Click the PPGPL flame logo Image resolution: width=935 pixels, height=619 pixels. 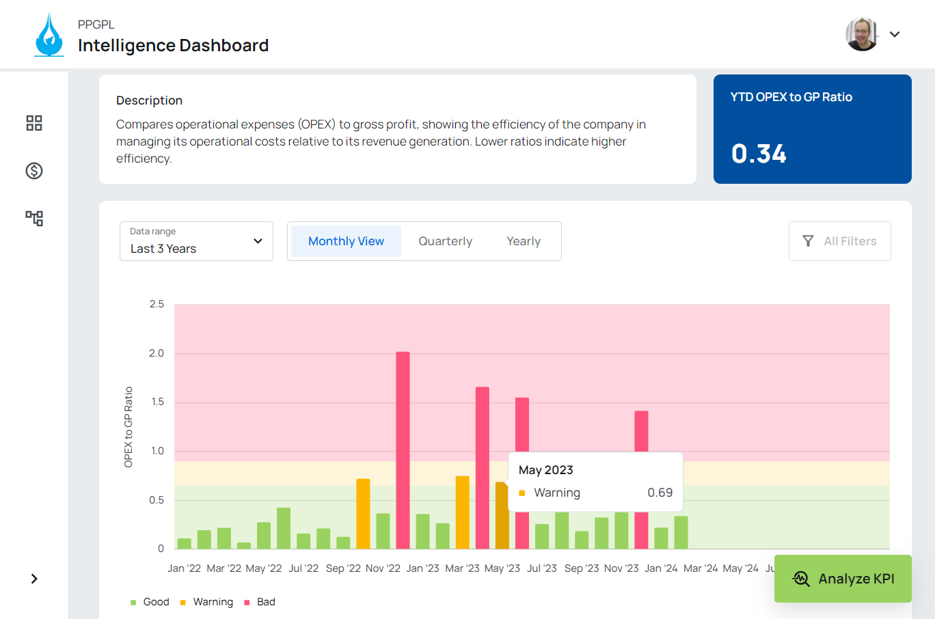[x=49, y=35]
